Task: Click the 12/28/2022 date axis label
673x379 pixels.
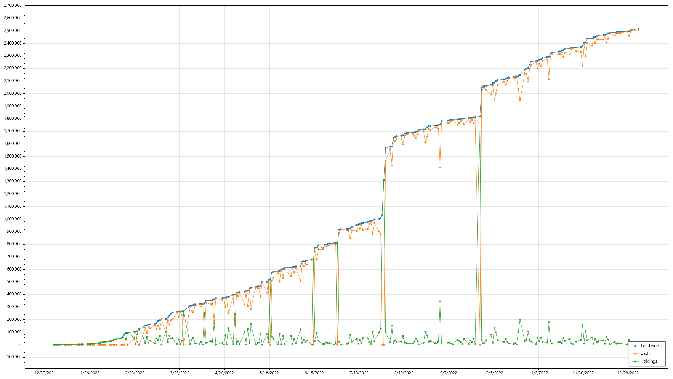Action: (628, 373)
